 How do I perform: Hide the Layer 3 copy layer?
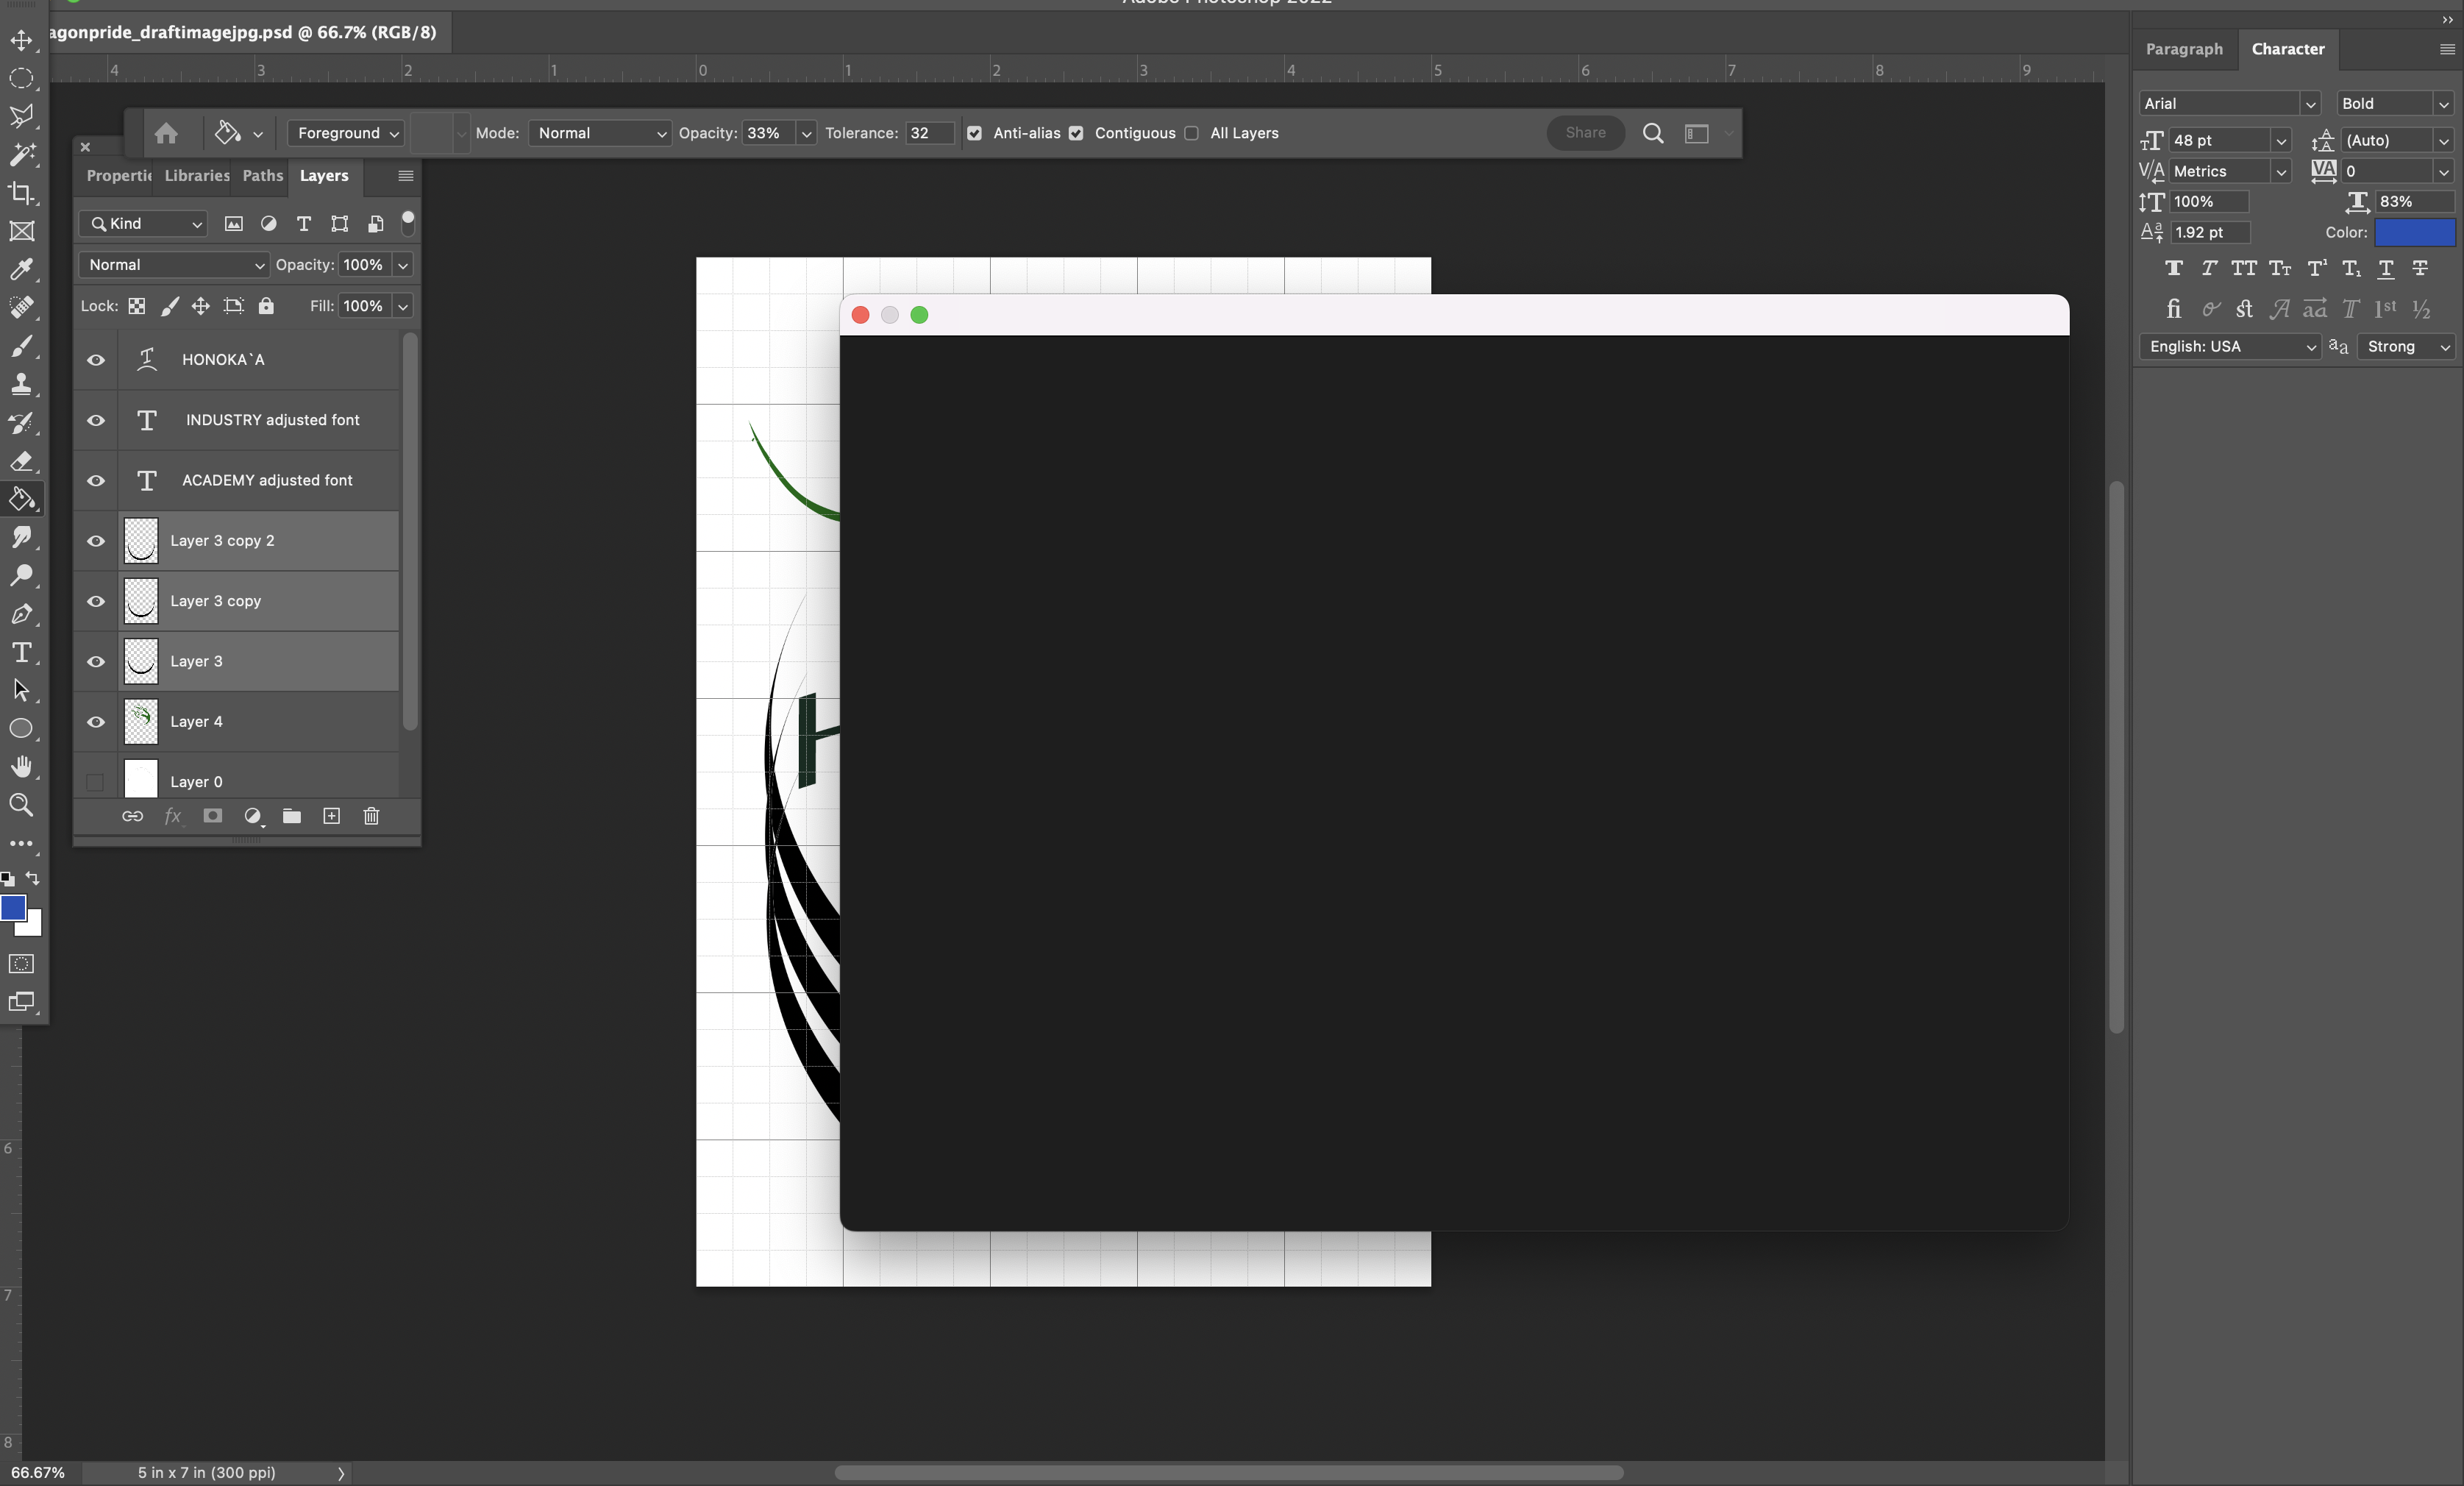[97, 600]
